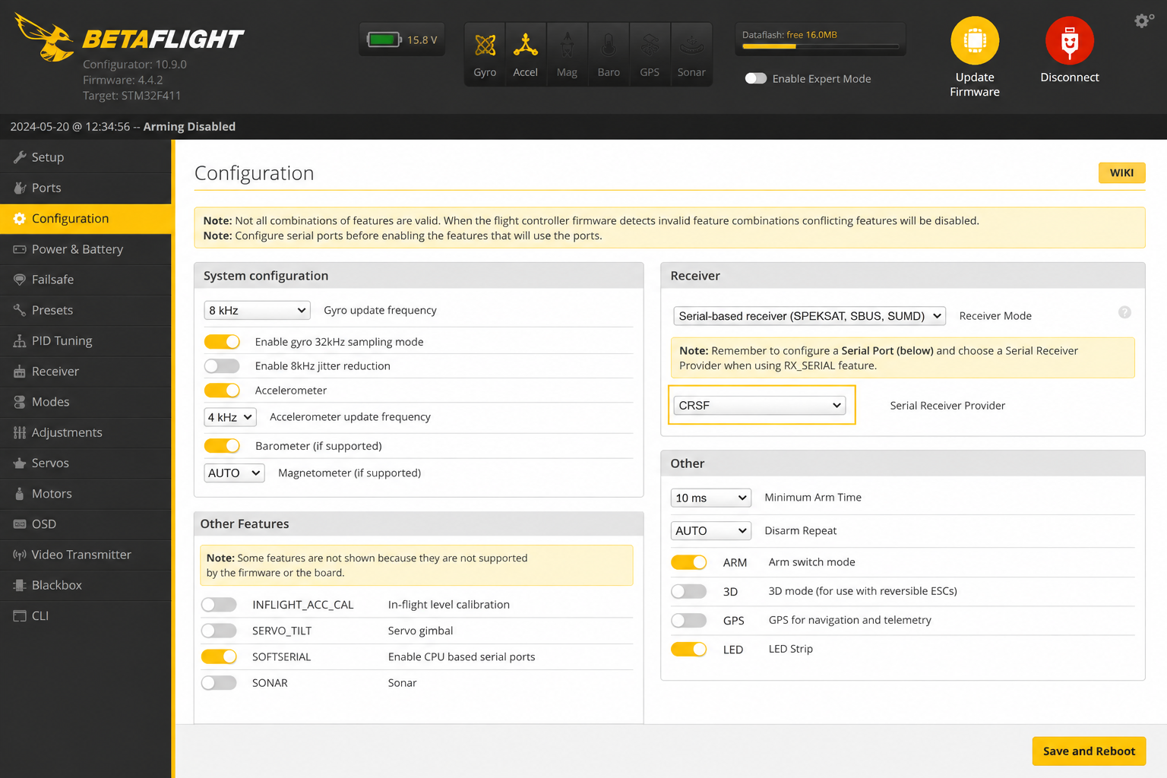Click the Update Firmware chip icon
The height and width of the screenshot is (778, 1167).
click(x=975, y=40)
